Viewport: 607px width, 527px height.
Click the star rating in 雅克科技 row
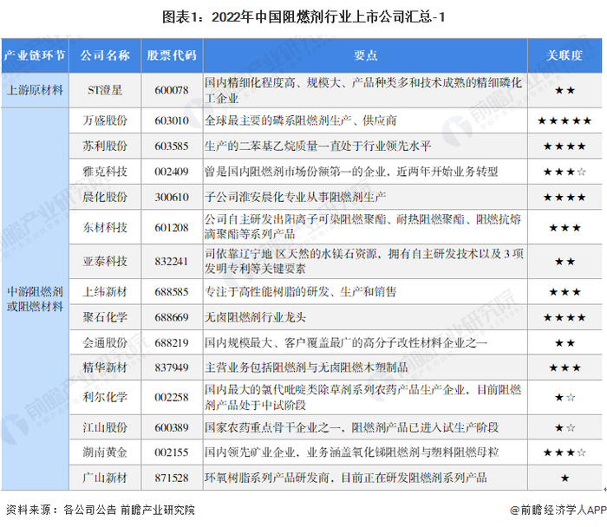(565, 172)
